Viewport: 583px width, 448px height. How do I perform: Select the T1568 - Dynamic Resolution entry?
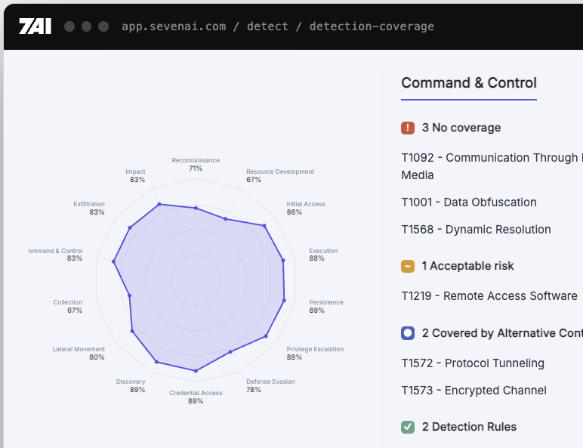tap(492, 229)
